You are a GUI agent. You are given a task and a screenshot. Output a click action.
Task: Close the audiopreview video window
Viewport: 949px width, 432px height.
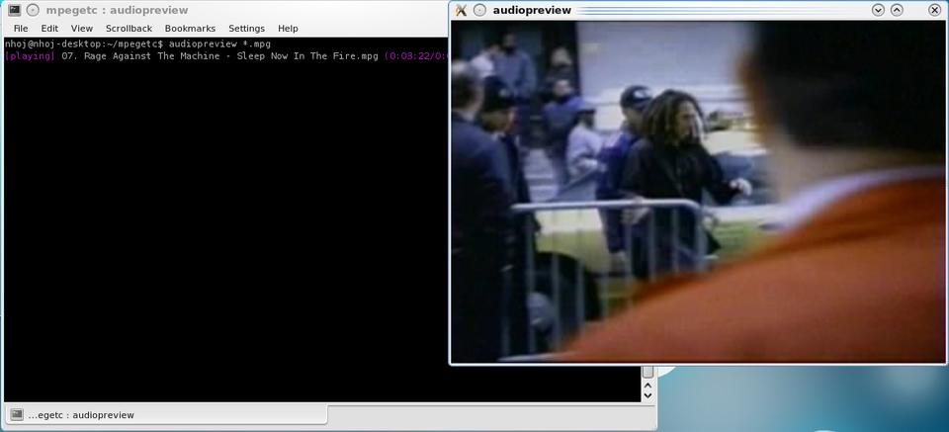click(934, 10)
